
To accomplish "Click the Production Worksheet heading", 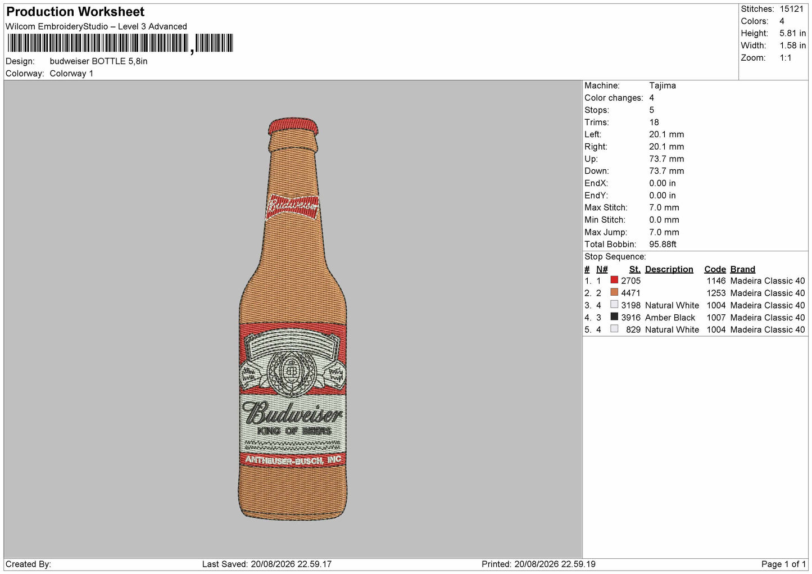I will coord(75,12).
